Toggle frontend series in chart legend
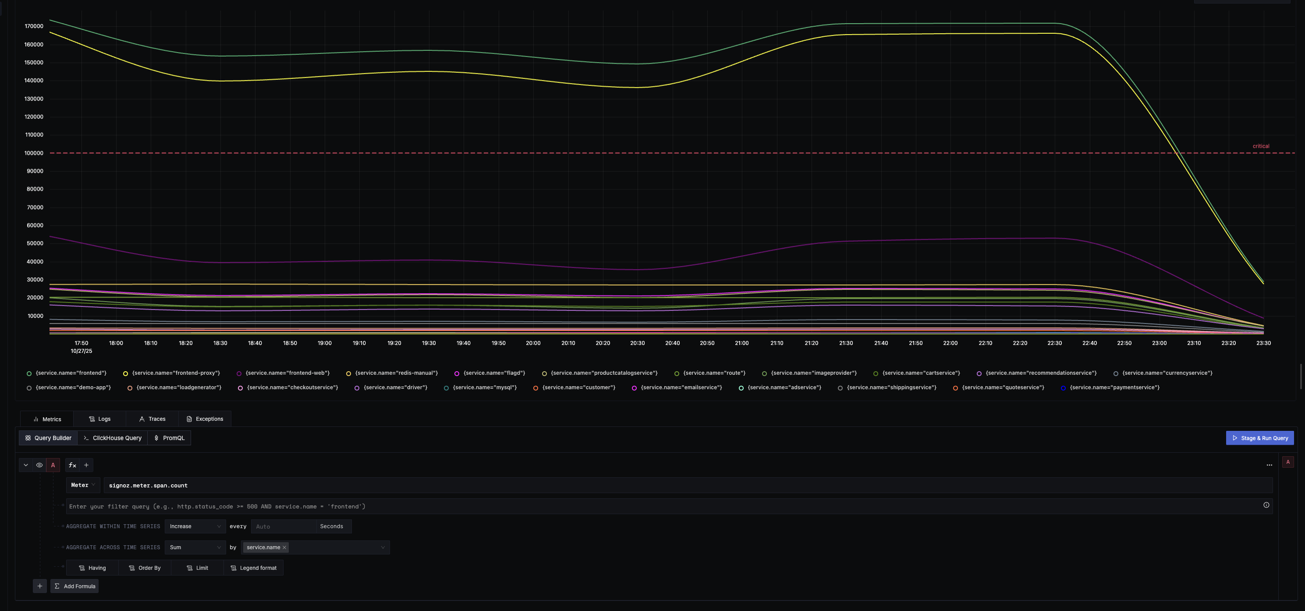This screenshot has width=1305, height=611. click(x=71, y=373)
